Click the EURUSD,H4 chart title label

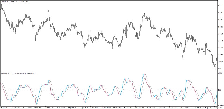pyautogui.click(x=5, y=2)
